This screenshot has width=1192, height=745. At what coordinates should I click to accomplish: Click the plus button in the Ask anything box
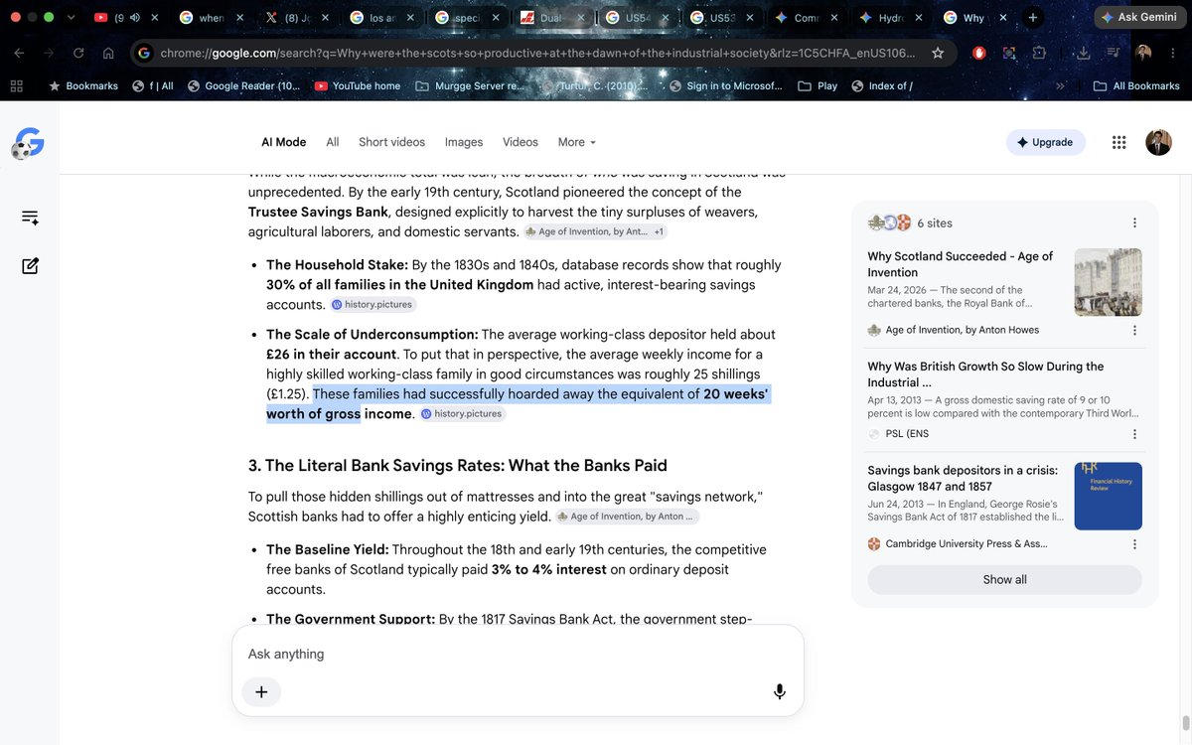(261, 692)
